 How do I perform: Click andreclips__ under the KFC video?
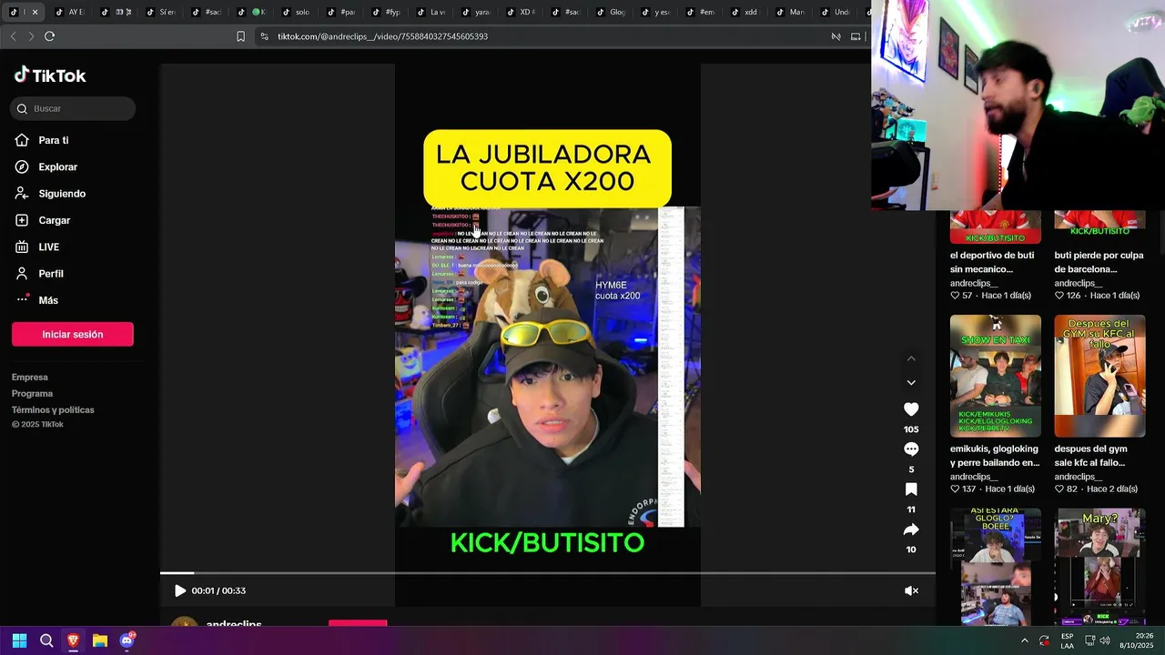click(1079, 477)
